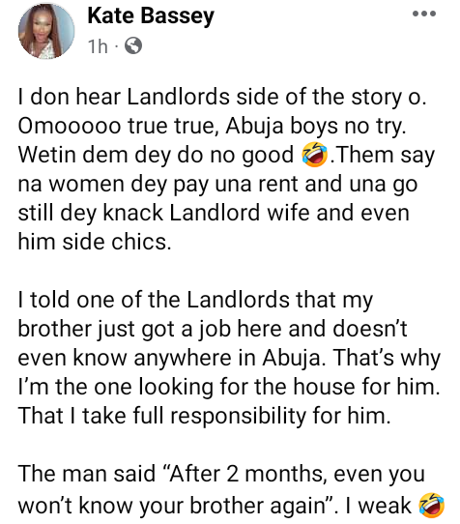The image size is (460, 524).
Task: Click the laughing emoji after 'no good'
Action: (314, 155)
